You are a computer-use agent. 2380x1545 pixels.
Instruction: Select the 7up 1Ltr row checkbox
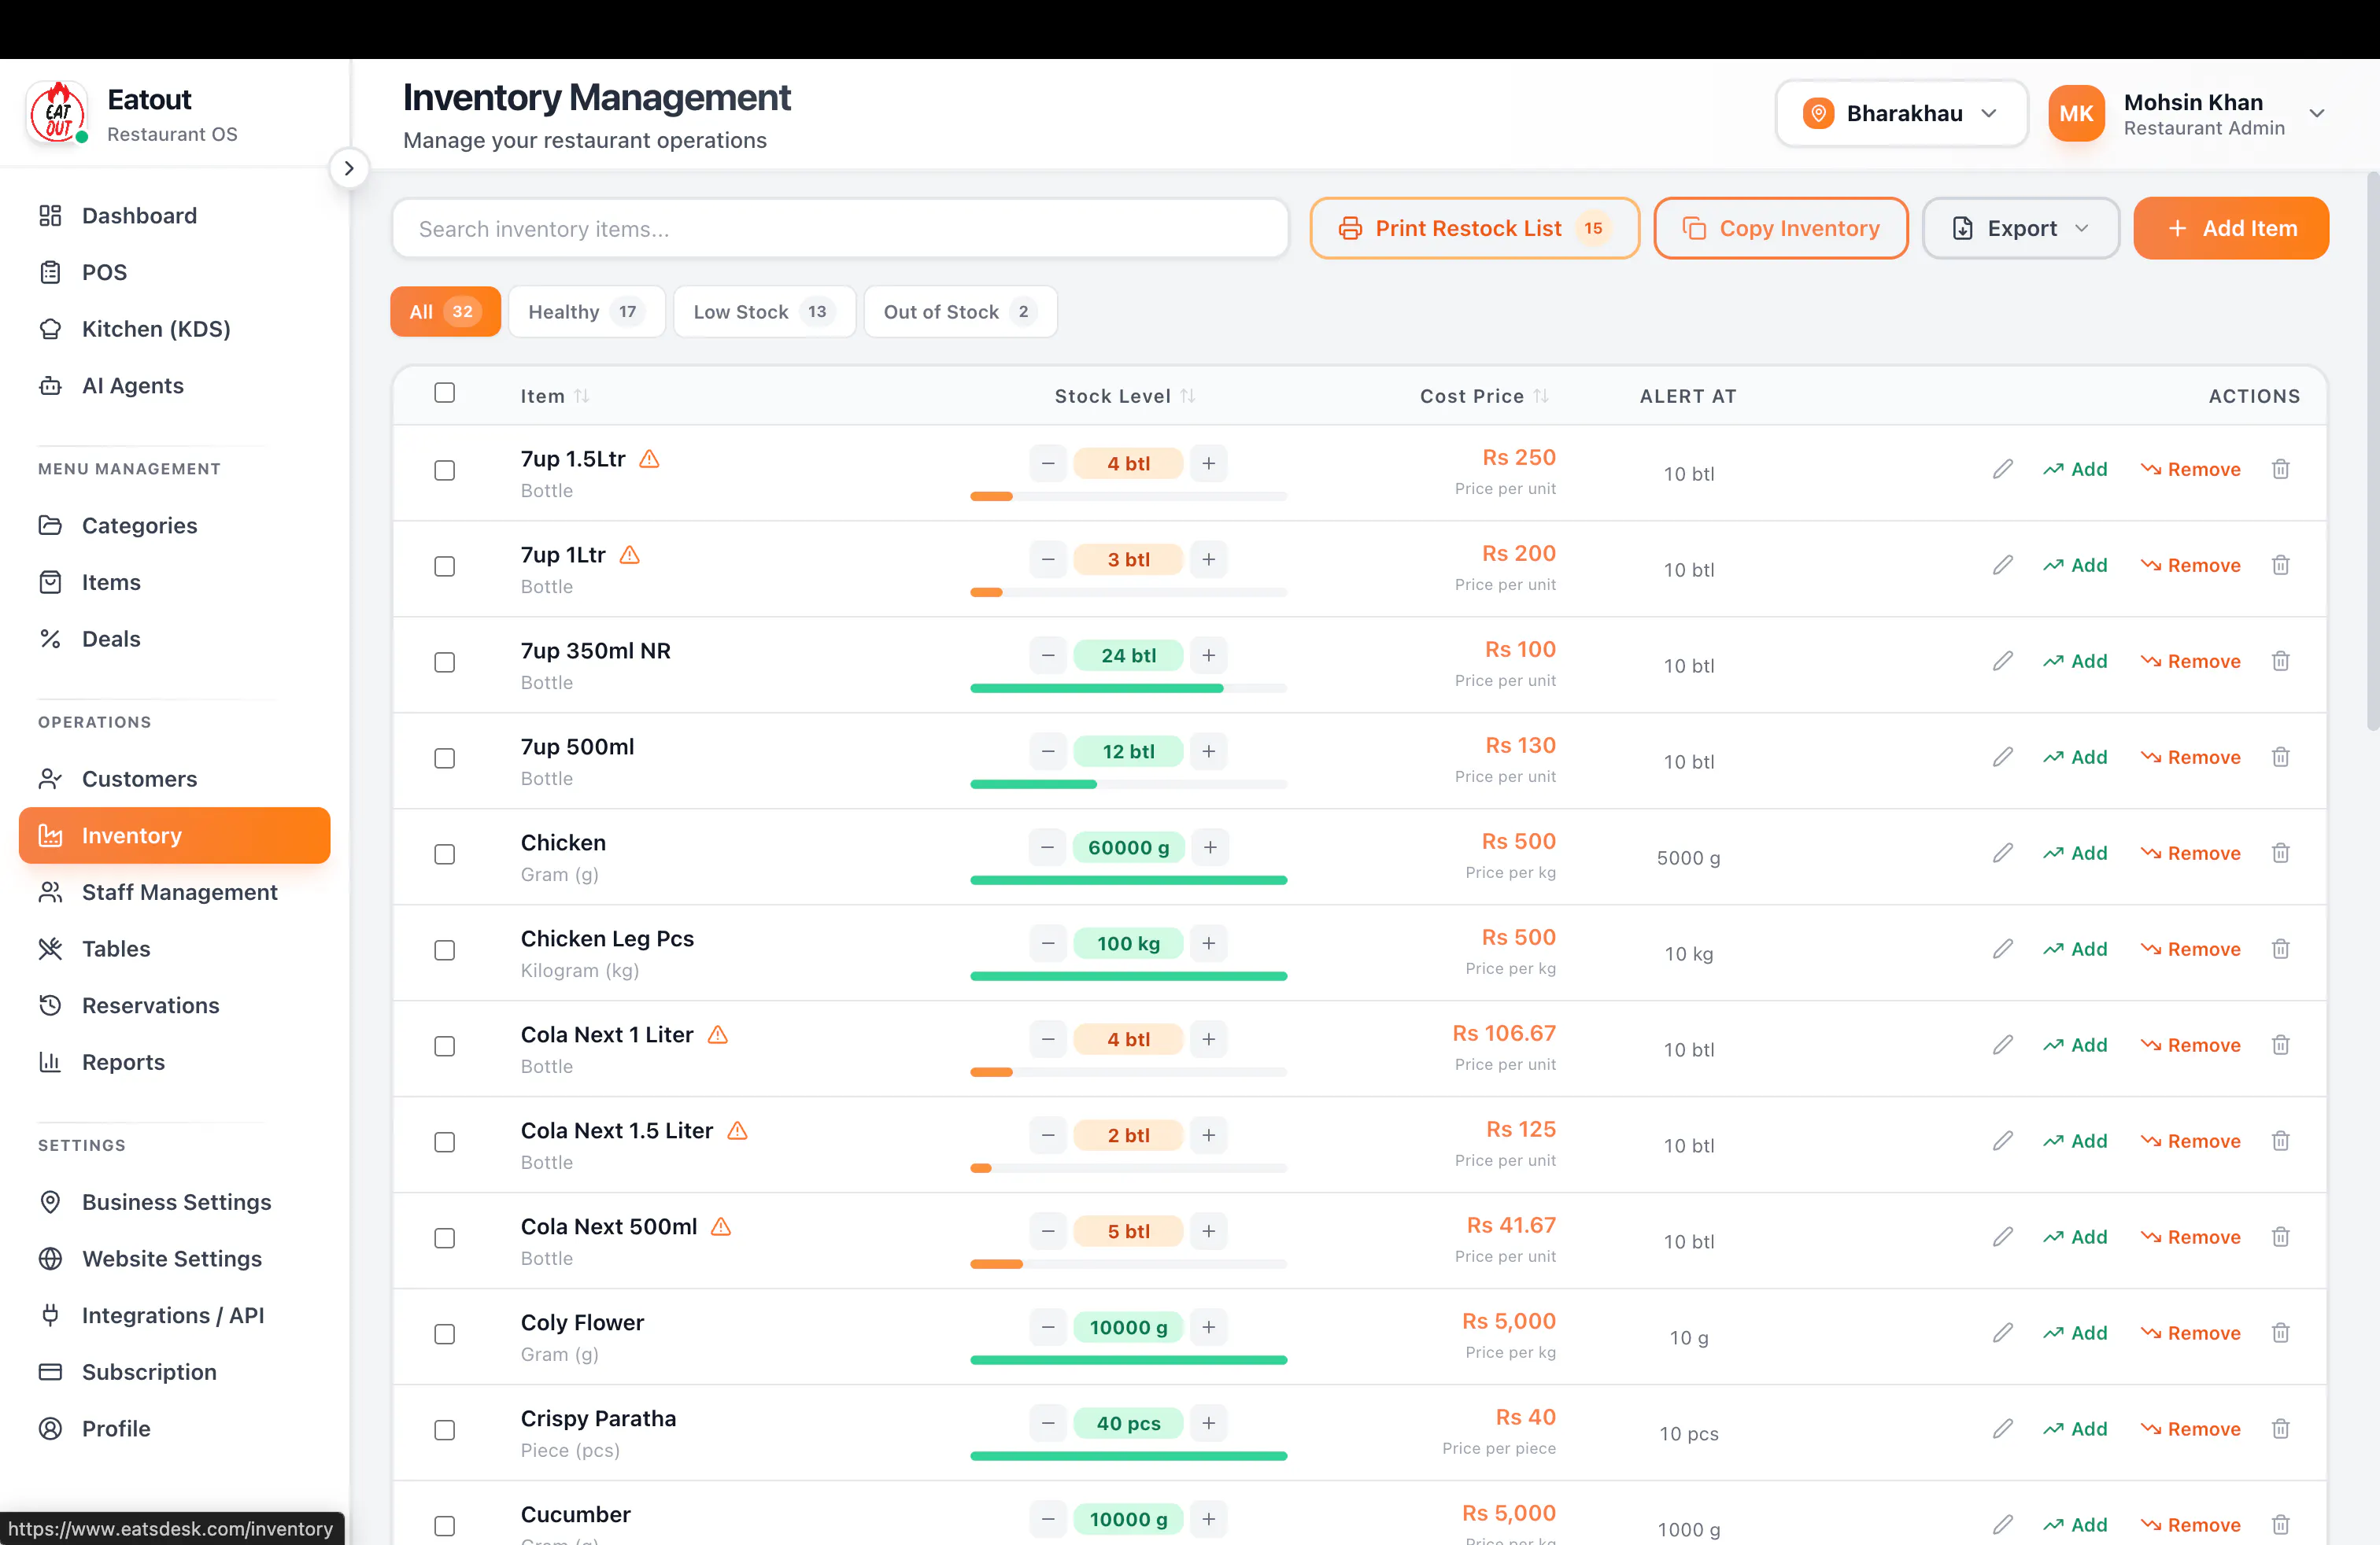click(445, 566)
